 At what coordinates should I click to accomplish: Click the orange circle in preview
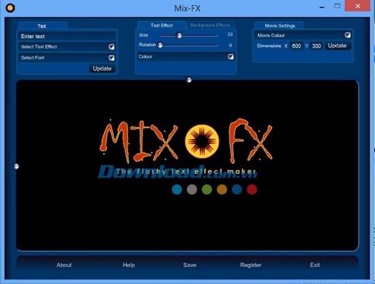pyautogui.click(x=222, y=189)
